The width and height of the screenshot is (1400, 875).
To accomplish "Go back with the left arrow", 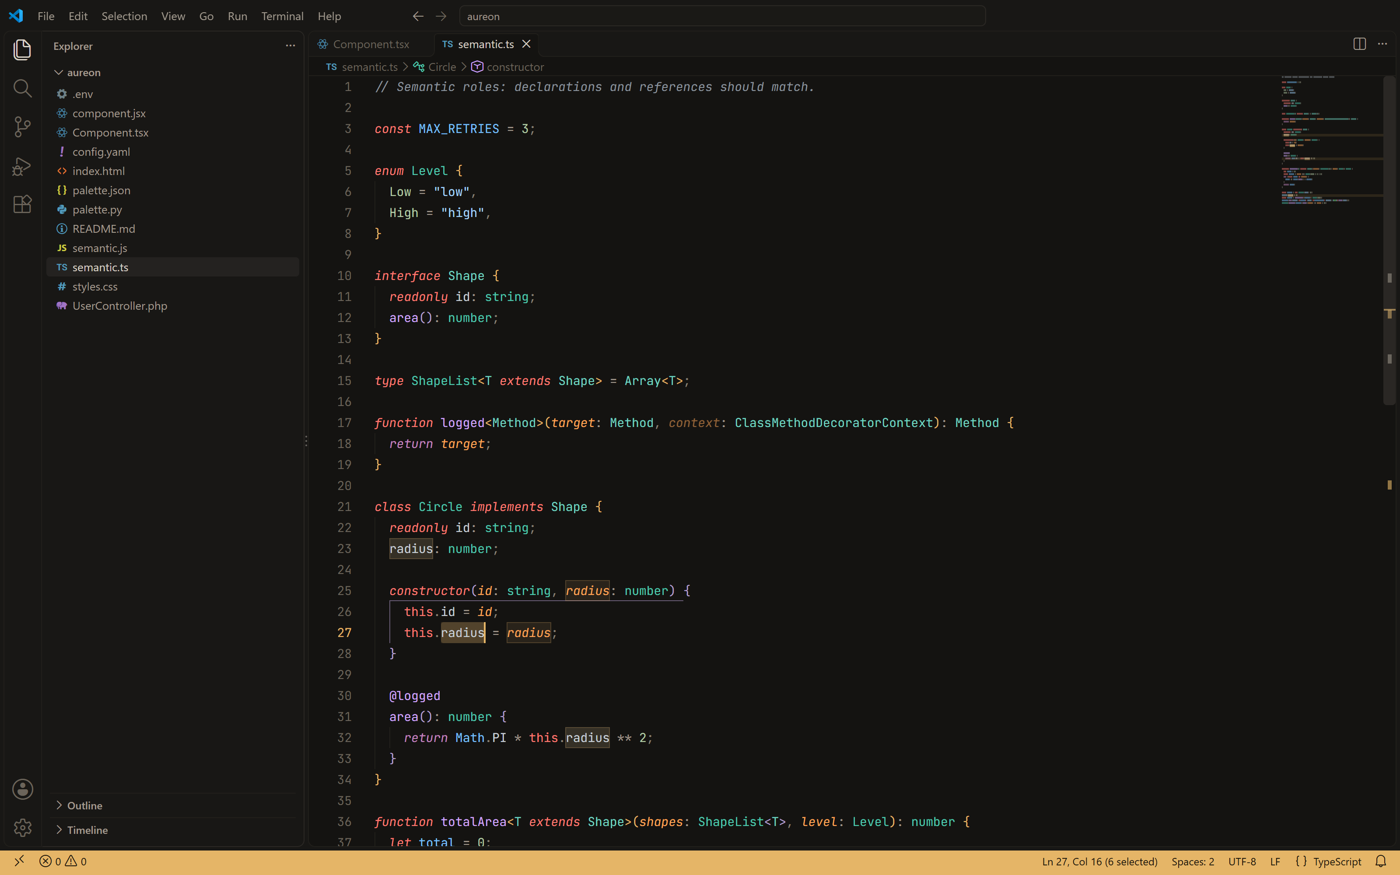I will click(x=418, y=16).
